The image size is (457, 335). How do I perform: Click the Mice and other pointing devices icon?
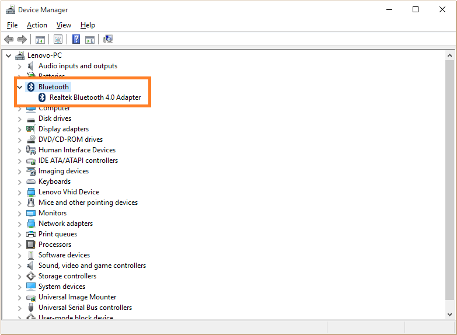31,203
